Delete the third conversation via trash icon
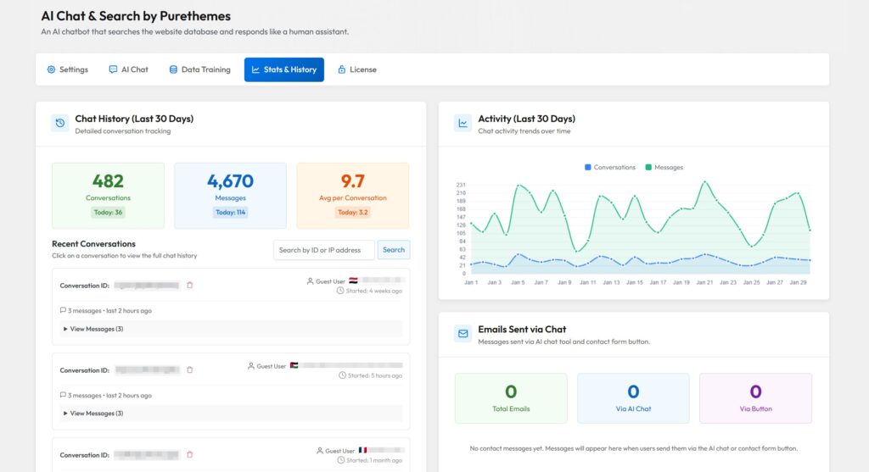 (189, 455)
